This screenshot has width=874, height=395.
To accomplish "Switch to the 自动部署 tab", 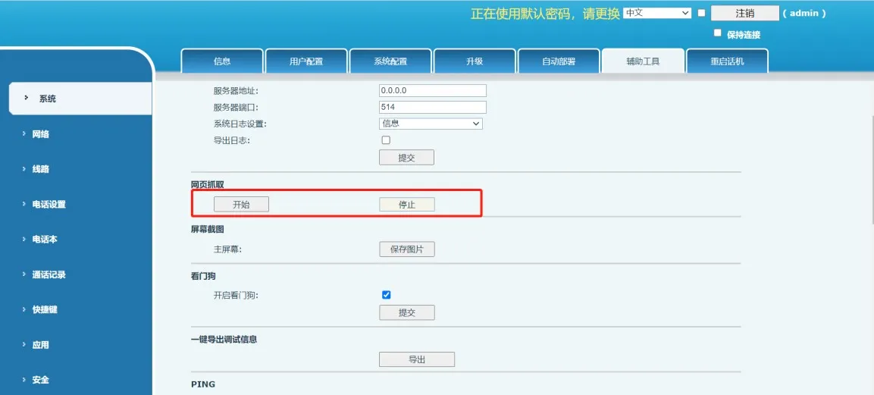I will (559, 61).
